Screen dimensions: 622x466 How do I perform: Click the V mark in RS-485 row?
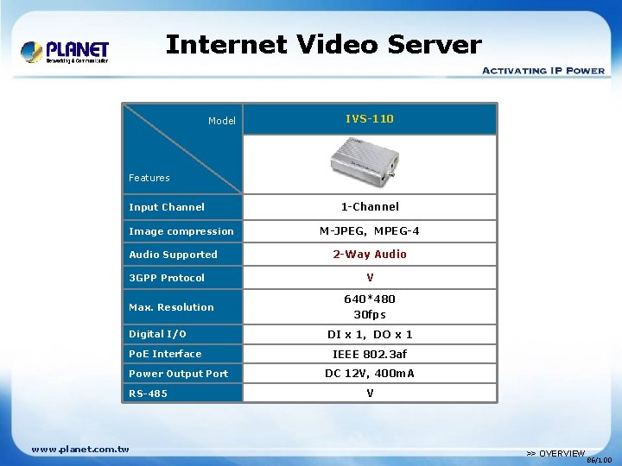[370, 394]
